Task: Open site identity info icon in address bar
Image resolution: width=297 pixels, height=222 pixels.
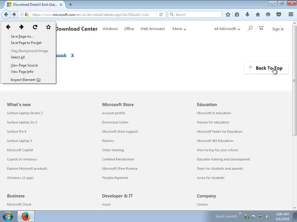Action: point(21,14)
